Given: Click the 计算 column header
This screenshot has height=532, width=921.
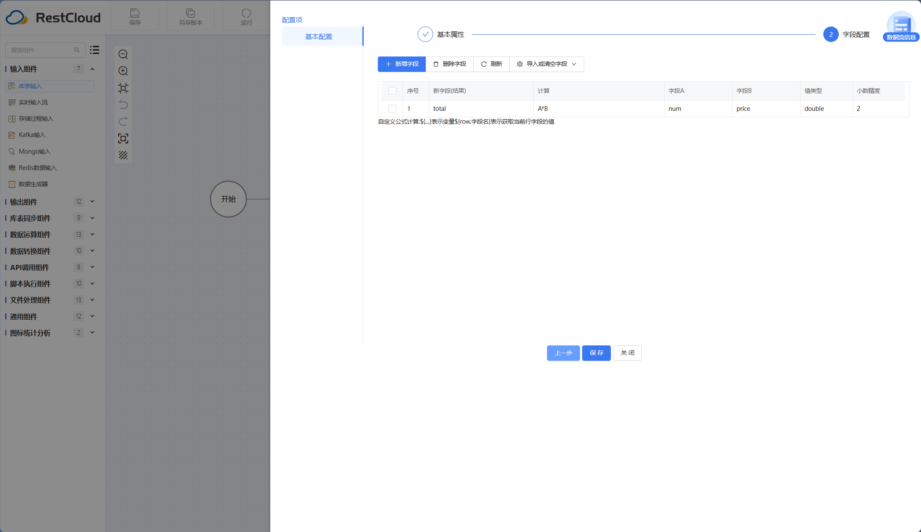Looking at the screenshot, I should pyautogui.click(x=598, y=91).
